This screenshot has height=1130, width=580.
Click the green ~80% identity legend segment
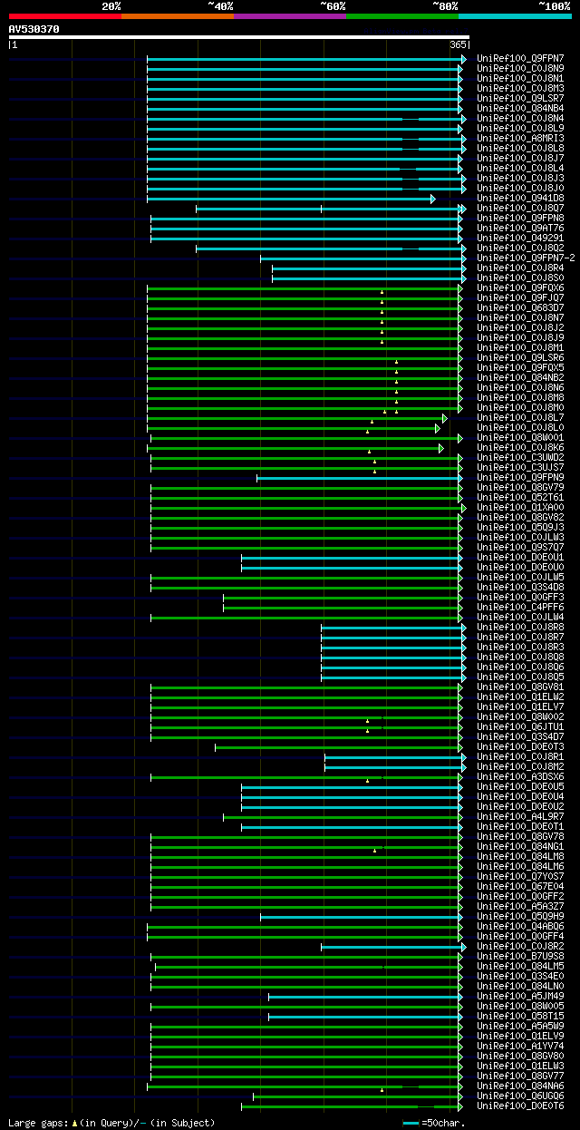point(402,16)
